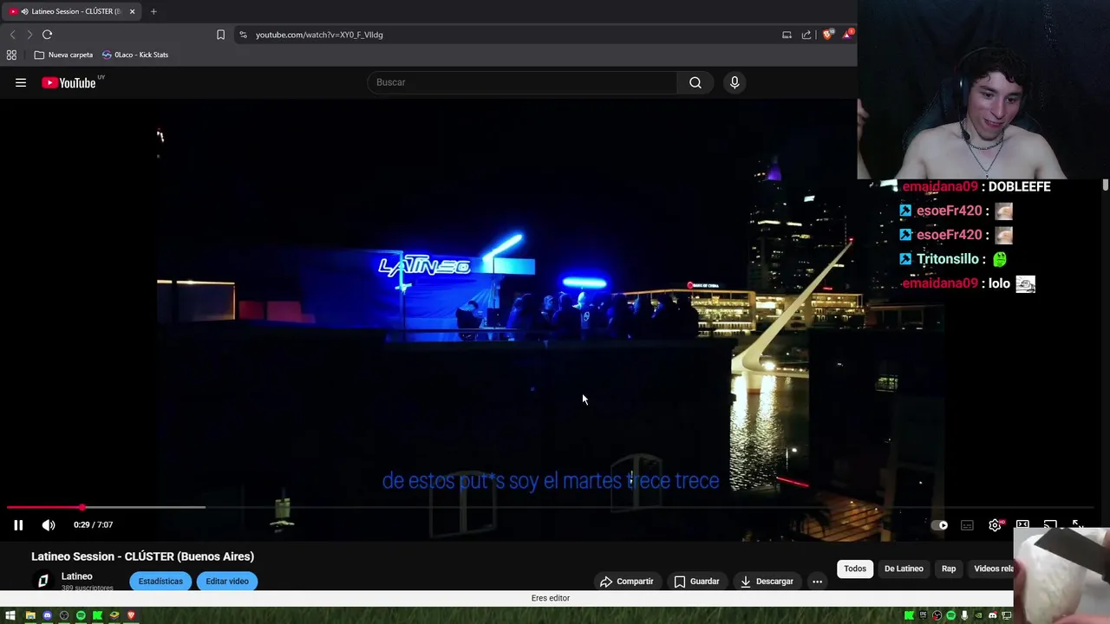This screenshot has height=624, width=1110.
Task: Select the Rap filter chip
Action: 949,569
